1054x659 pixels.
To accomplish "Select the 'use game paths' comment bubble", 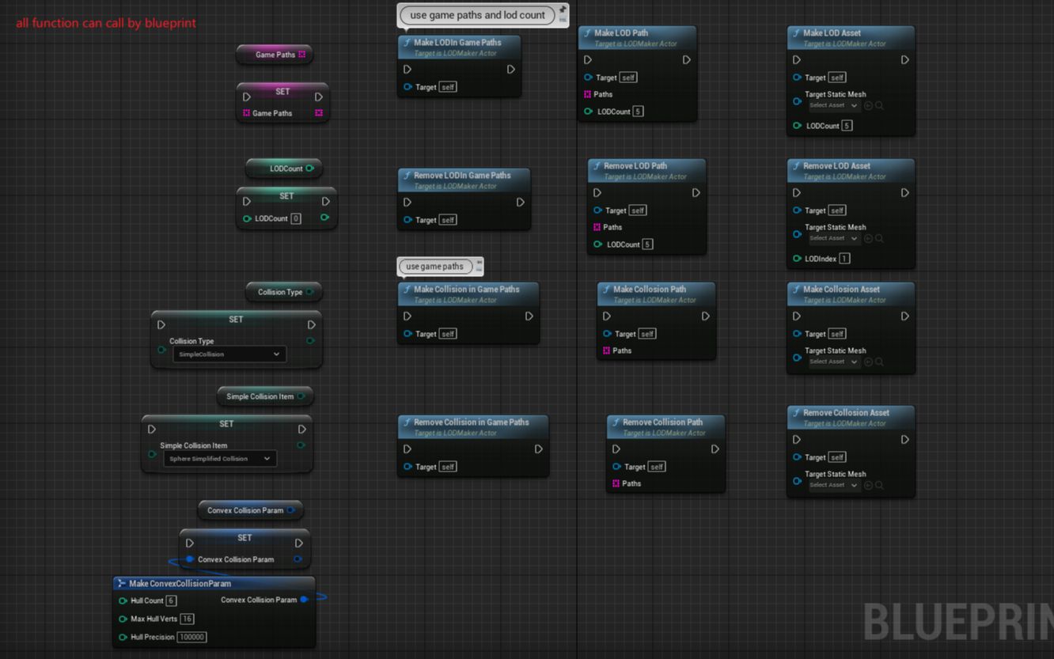I will (x=434, y=267).
